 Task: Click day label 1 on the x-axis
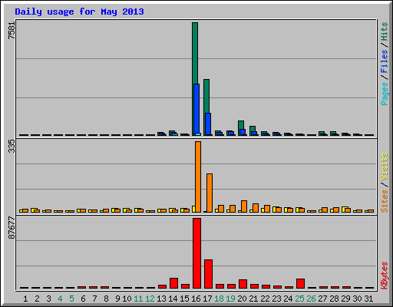[25, 299]
